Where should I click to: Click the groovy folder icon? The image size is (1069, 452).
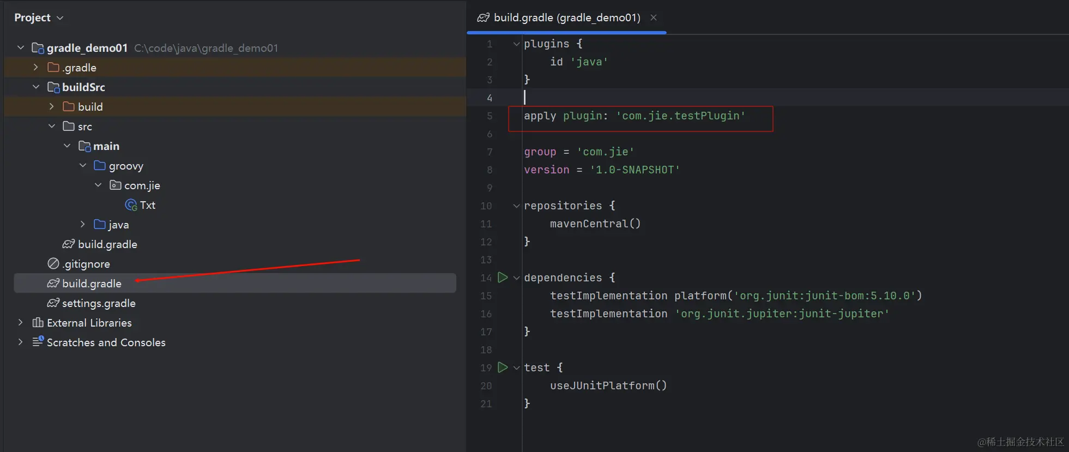pos(100,166)
